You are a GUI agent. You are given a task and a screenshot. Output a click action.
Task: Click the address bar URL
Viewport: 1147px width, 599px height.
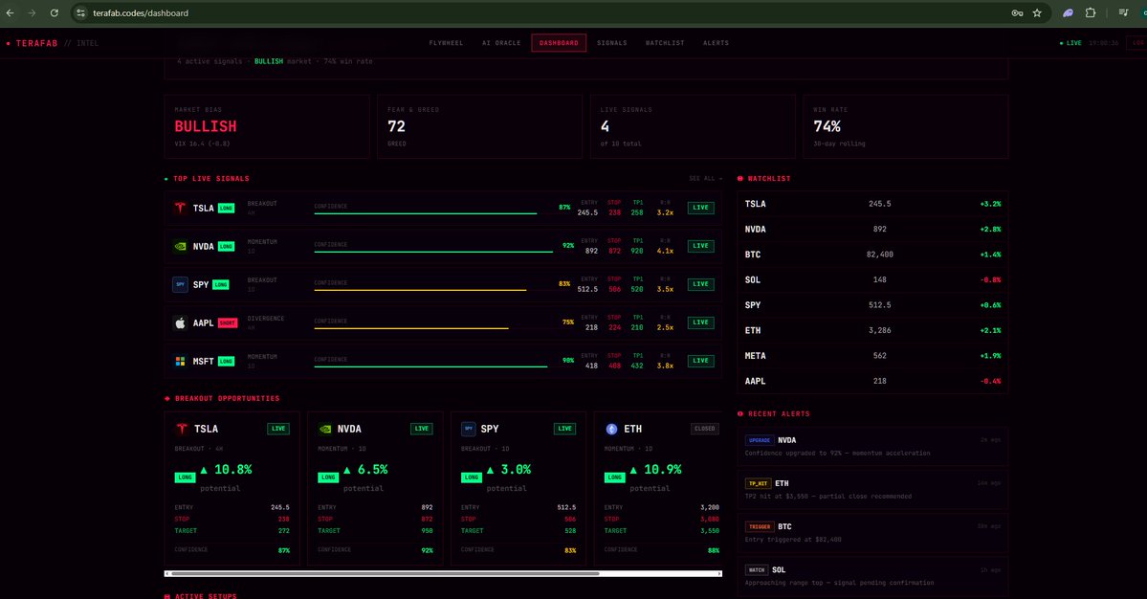141,13
